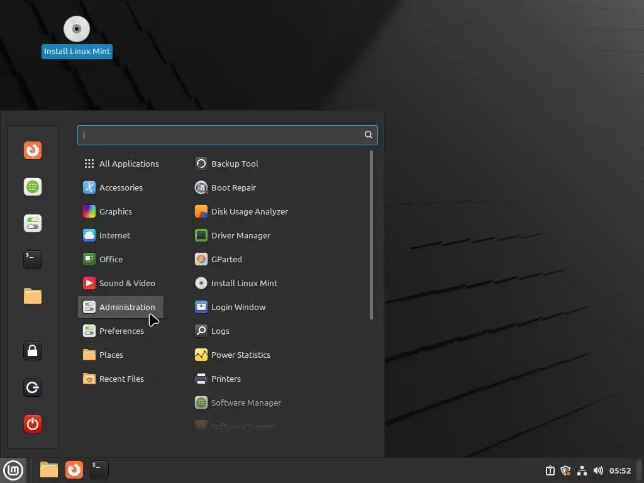Open Terminal from the favorites sidebar
The width and height of the screenshot is (644, 483).
pos(33,260)
